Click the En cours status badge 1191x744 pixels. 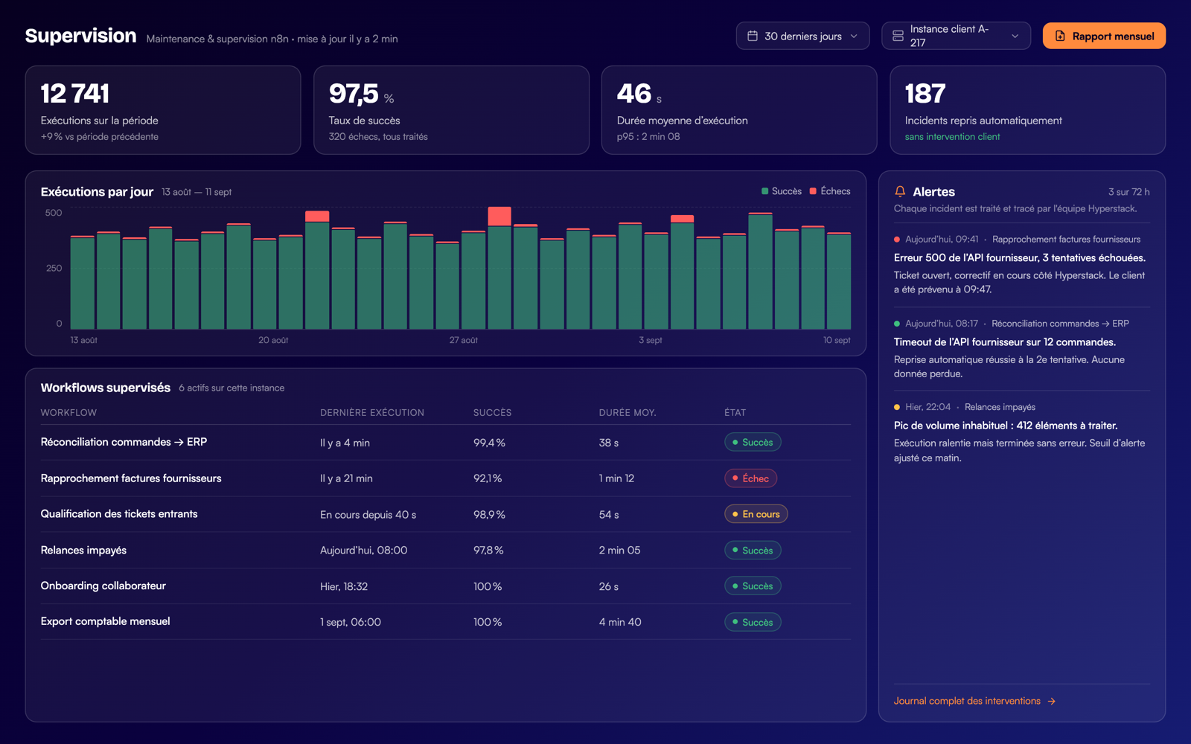pyautogui.click(x=756, y=514)
